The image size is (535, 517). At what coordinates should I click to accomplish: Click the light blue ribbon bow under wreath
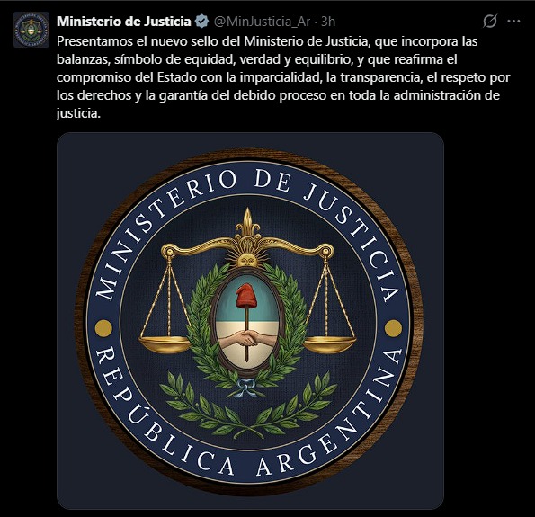(246, 388)
